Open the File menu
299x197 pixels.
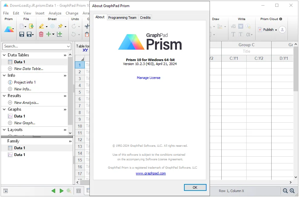[6, 13]
